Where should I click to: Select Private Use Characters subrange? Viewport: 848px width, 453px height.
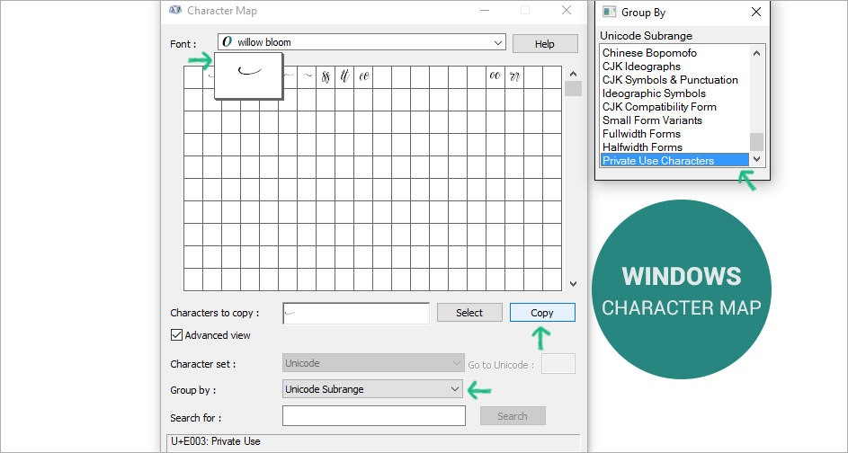tap(675, 160)
